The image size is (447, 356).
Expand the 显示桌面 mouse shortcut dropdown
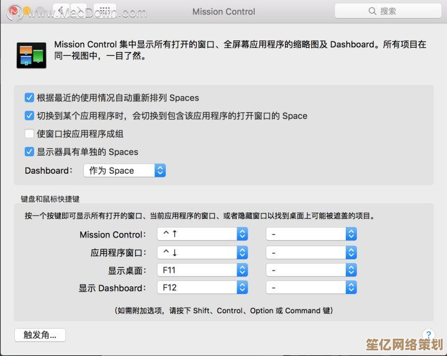311,270
